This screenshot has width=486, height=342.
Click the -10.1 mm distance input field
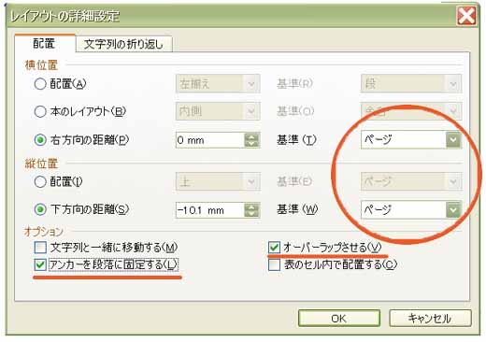click(x=210, y=210)
